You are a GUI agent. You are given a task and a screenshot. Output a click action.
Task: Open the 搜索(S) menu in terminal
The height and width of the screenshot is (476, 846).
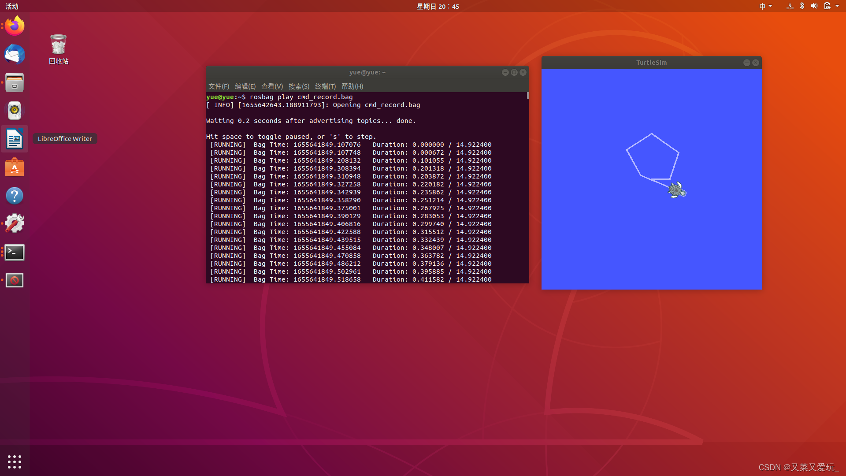(299, 86)
